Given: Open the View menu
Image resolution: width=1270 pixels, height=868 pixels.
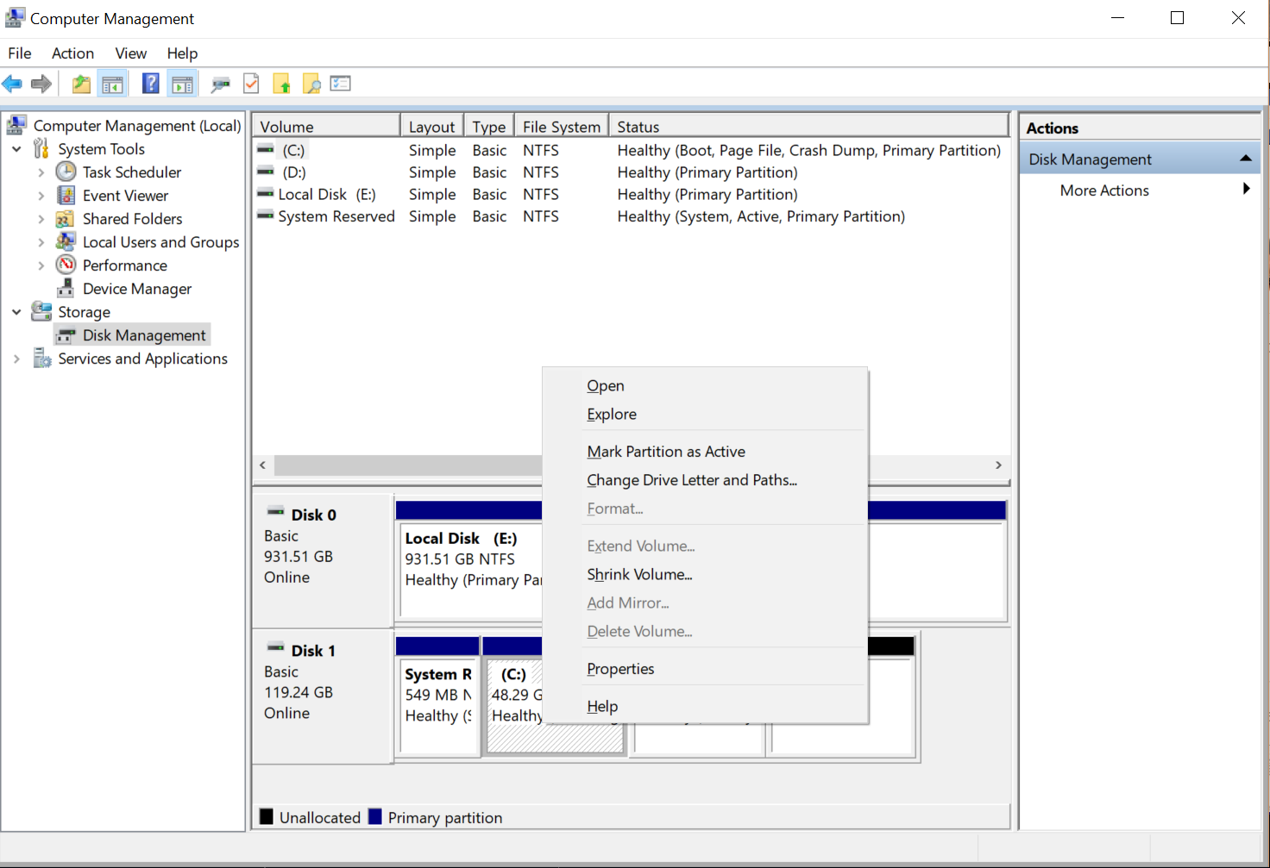Looking at the screenshot, I should pos(131,53).
